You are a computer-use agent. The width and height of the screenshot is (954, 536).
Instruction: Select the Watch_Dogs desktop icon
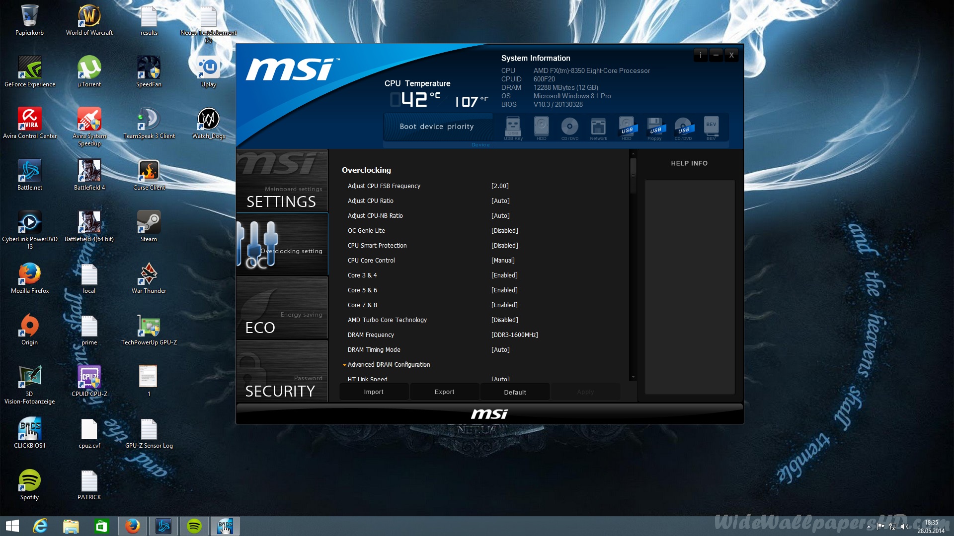coord(209,124)
